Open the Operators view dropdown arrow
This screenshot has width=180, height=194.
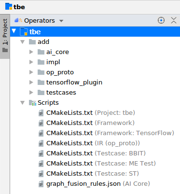61,21
